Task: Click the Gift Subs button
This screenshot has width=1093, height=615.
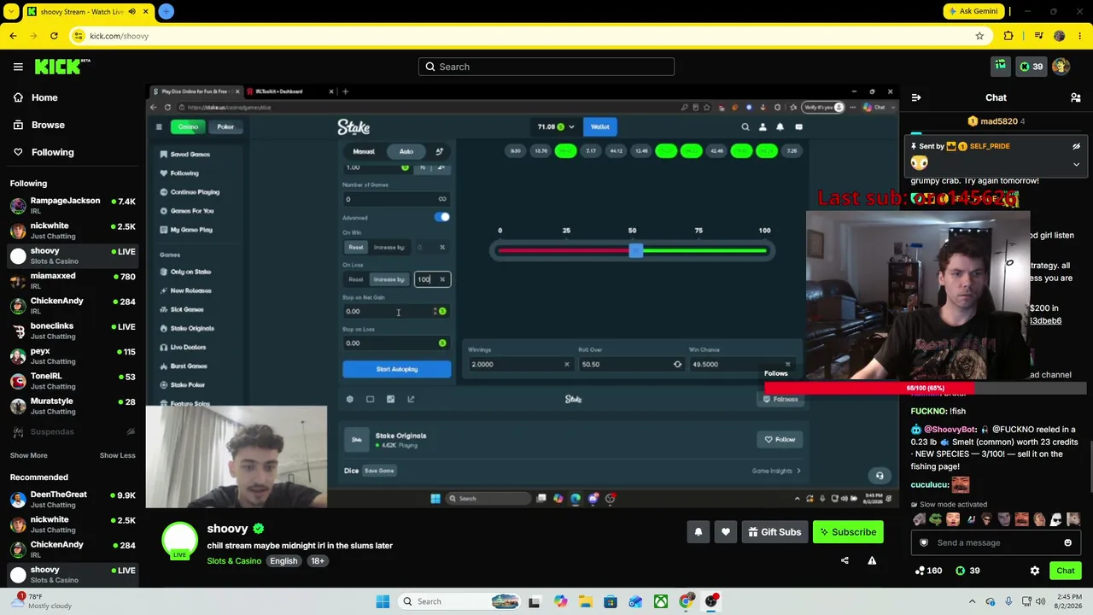Action: (x=774, y=532)
